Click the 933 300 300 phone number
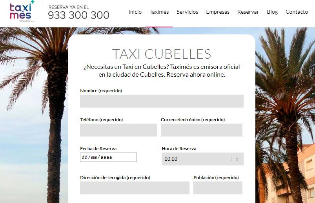The image size is (315, 203). coord(78,15)
